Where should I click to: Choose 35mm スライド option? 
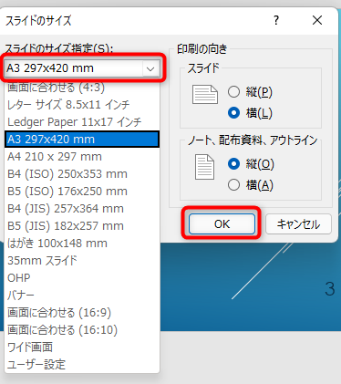(x=82, y=261)
